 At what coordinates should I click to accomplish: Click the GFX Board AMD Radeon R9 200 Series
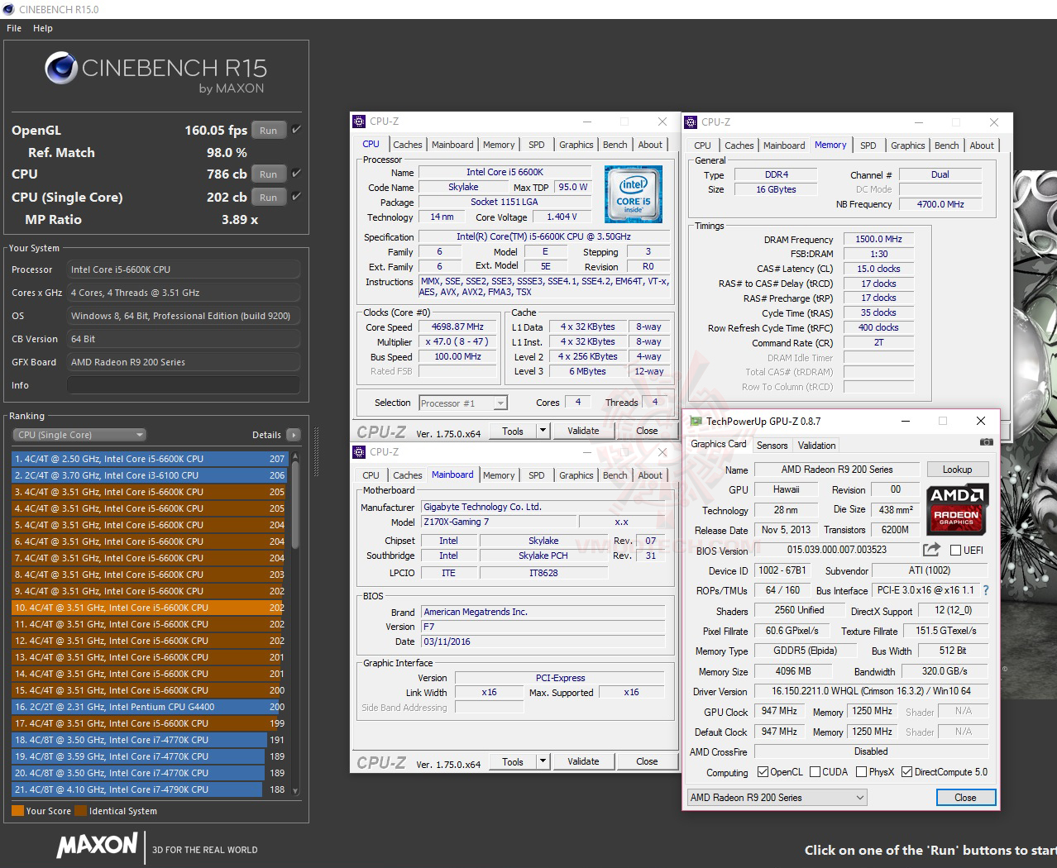pos(184,362)
